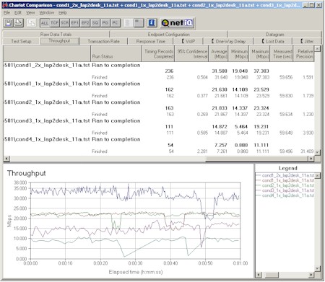Toggle the ALL grouping toolbar button
The width and height of the screenshot is (325, 282).
[45, 23]
